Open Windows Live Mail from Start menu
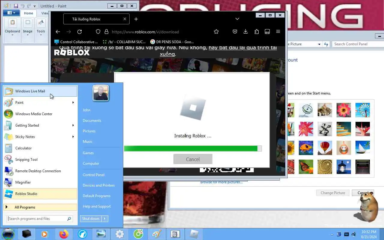Image resolution: width=384 pixels, height=240 pixels. pyautogui.click(x=40, y=91)
